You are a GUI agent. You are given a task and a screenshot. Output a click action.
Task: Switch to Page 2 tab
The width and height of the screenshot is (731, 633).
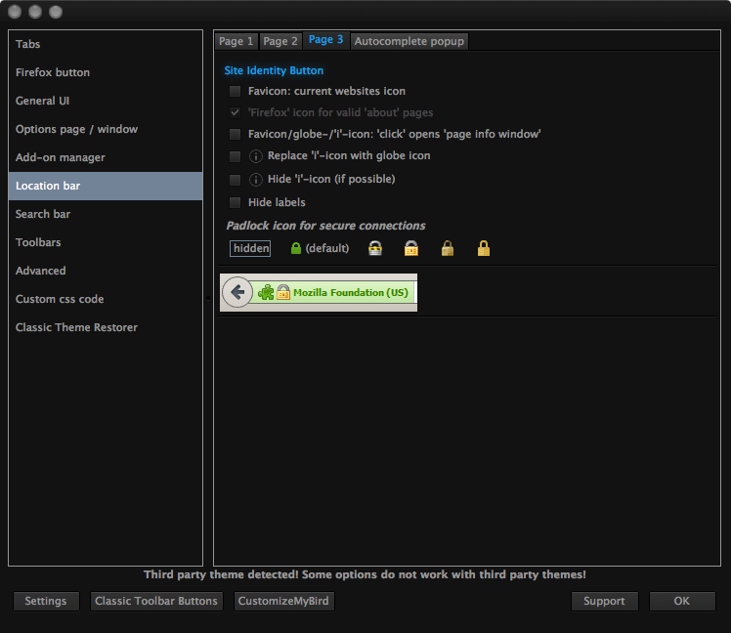[x=280, y=41]
